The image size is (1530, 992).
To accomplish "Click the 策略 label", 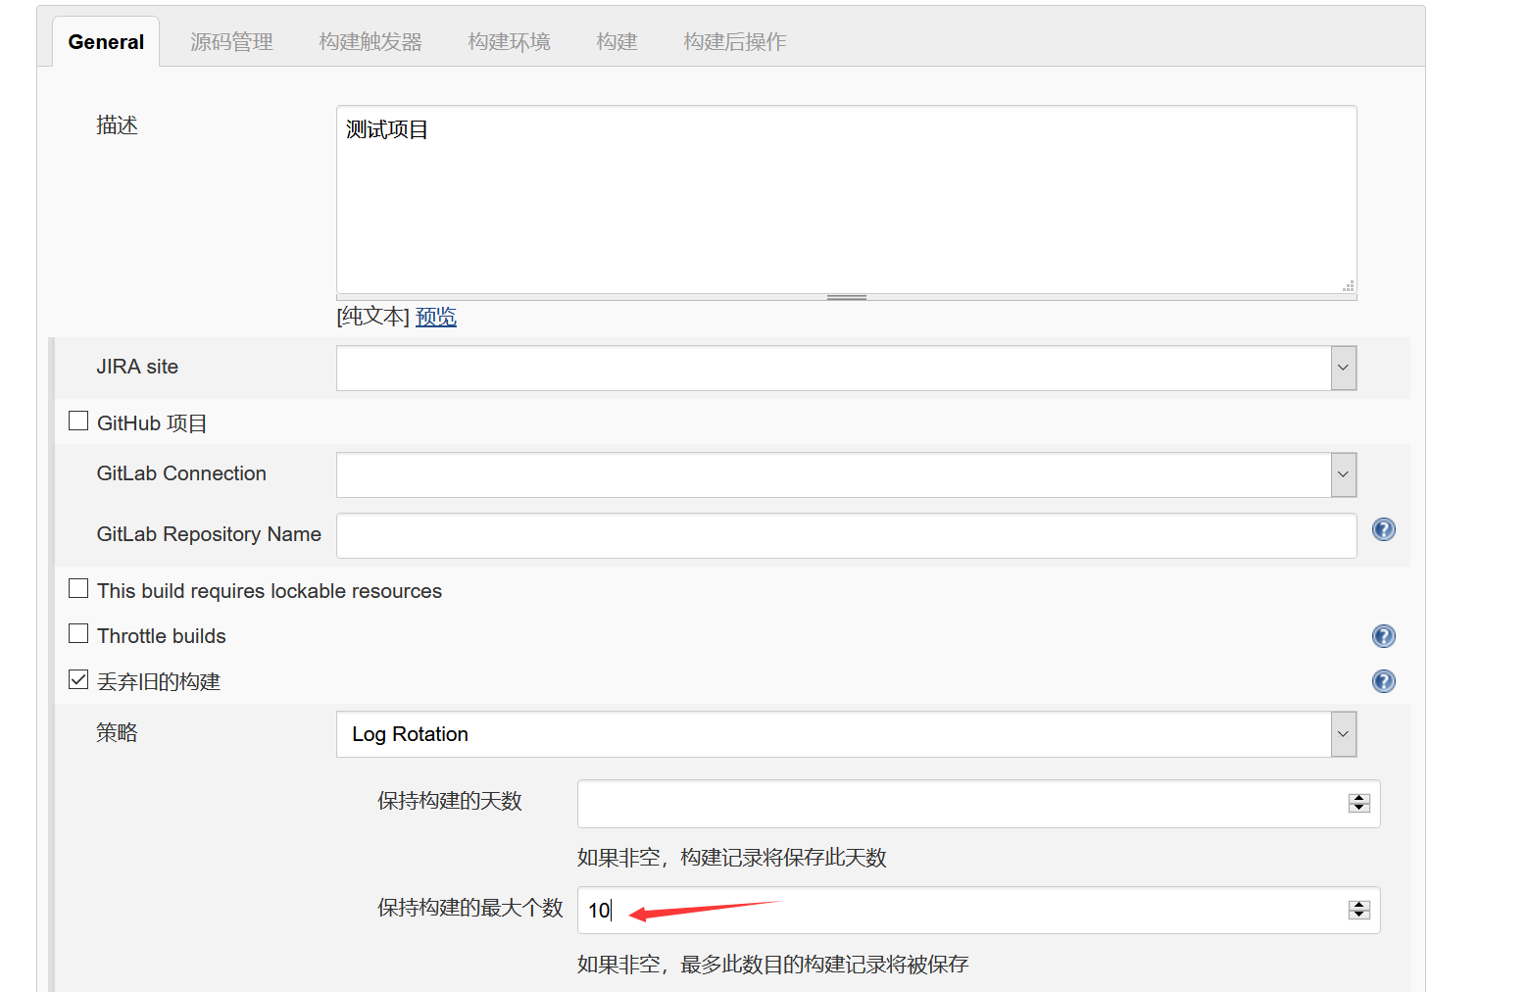I will coord(117,732).
